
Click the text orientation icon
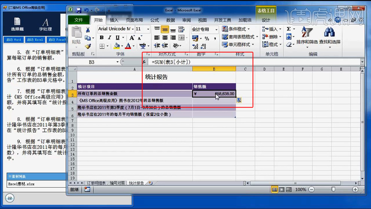175,46
